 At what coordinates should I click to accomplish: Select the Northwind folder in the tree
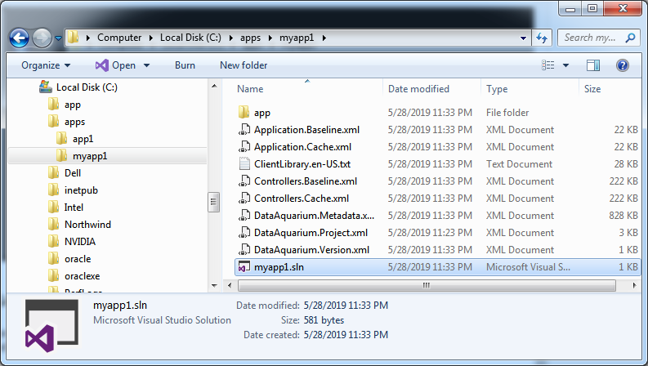point(87,225)
